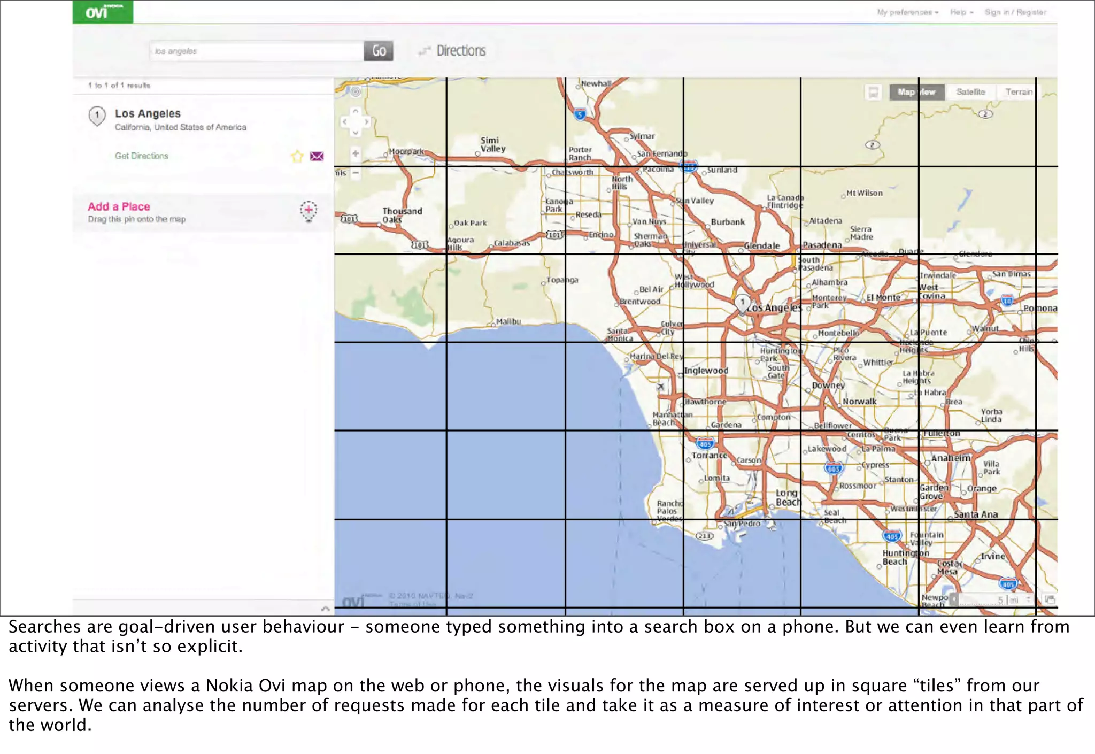Switch to Satellite map view

click(970, 92)
